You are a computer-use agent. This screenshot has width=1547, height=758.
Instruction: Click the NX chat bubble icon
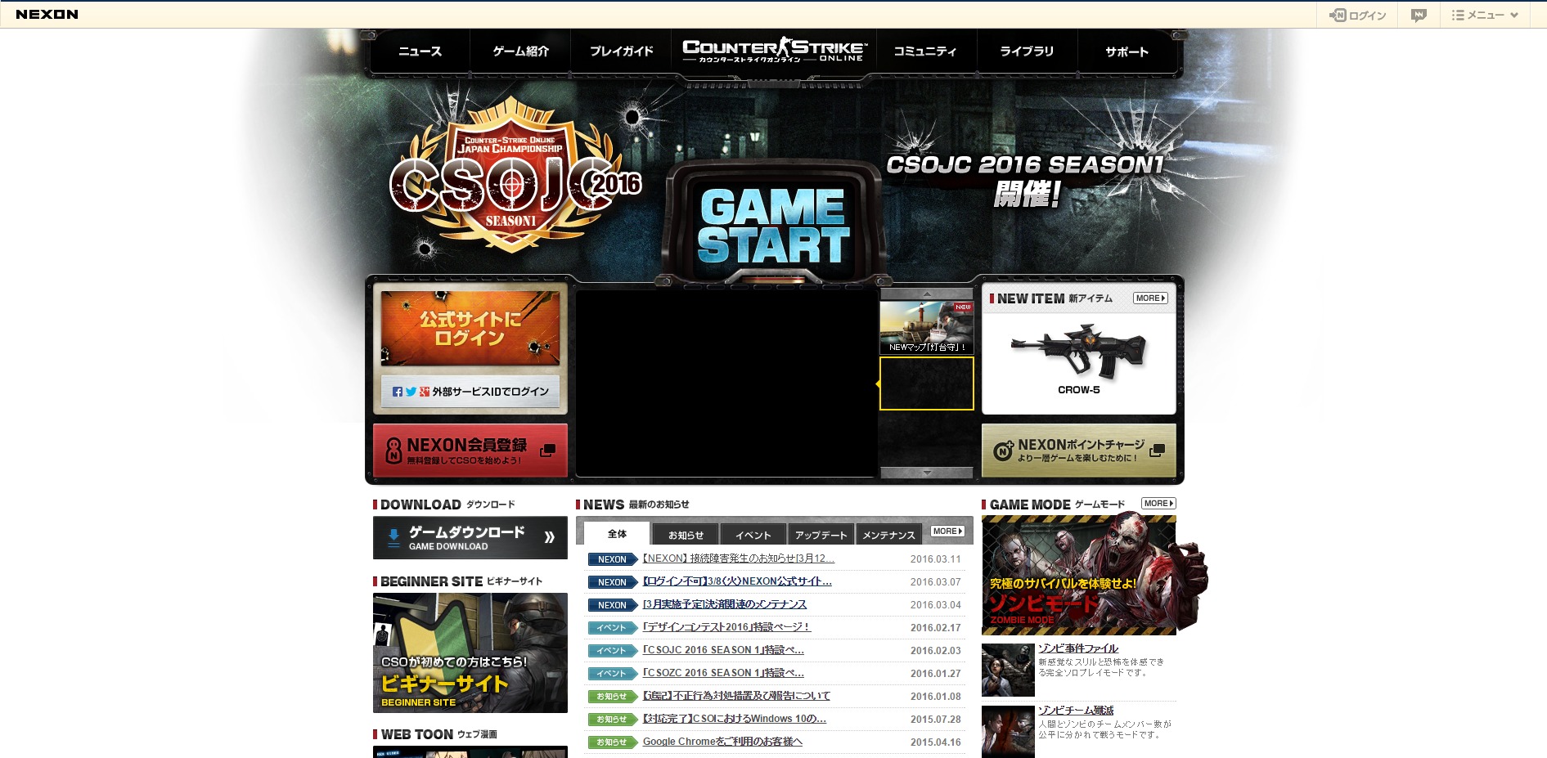click(1419, 15)
